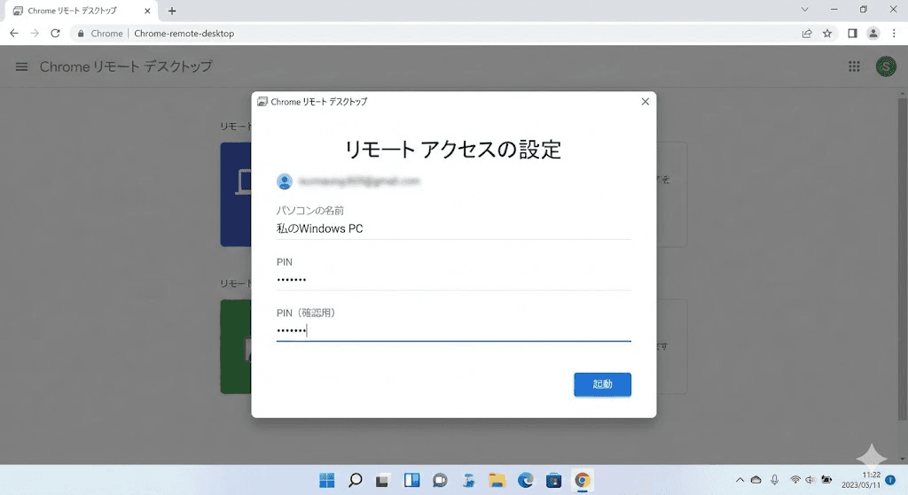Click the OneDrive cloud tray icon

point(755,480)
